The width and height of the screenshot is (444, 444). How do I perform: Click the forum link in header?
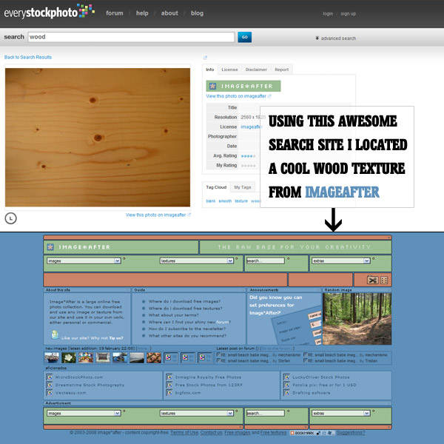click(x=114, y=13)
